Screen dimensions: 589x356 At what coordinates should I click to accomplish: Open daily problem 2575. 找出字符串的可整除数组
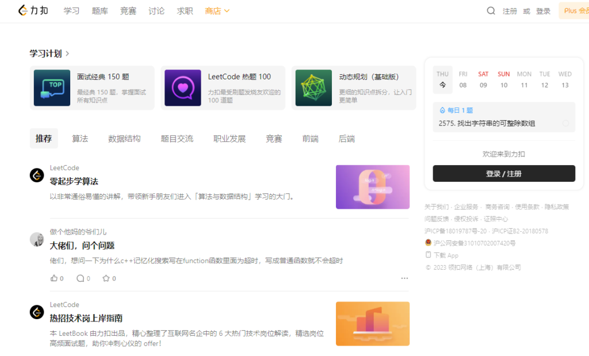coord(487,123)
